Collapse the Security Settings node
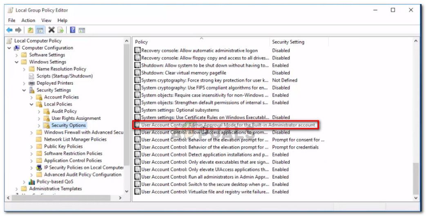Screen dimensions: 426x216 point(24,90)
